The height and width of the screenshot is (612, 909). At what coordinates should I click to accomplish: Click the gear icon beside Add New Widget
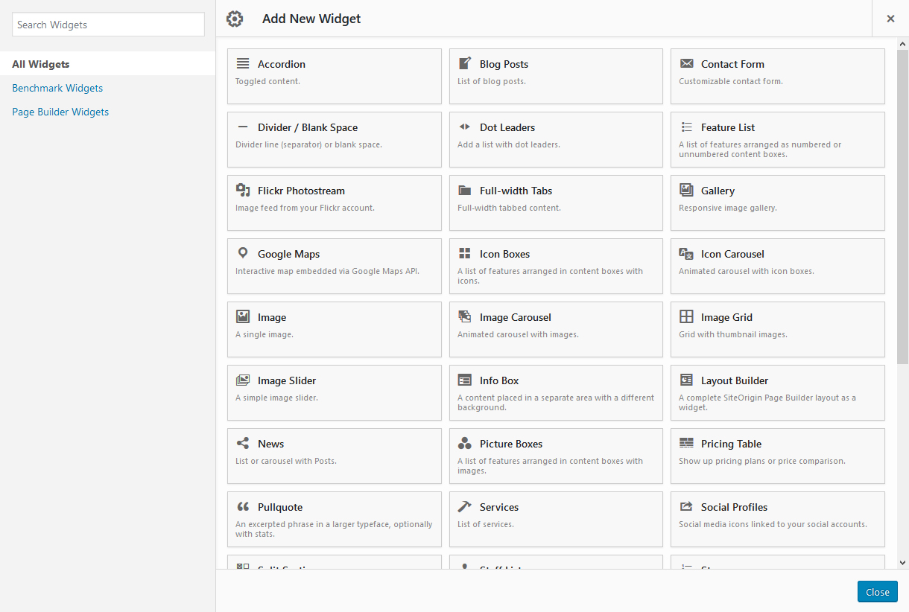coord(235,19)
